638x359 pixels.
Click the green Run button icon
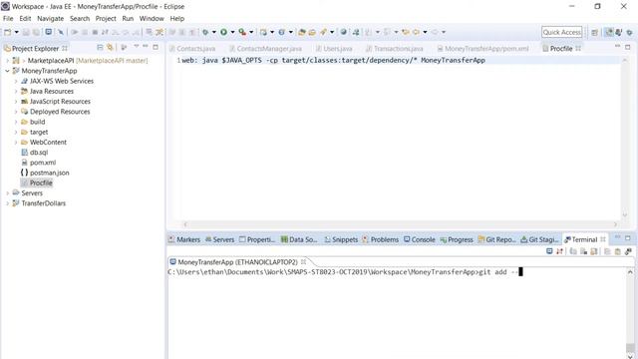(223, 32)
